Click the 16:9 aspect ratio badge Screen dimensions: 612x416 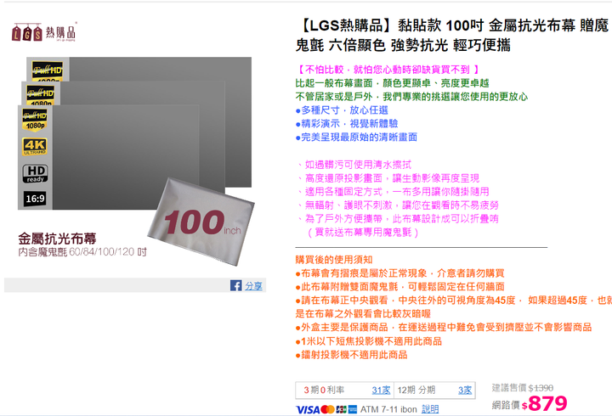pyautogui.click(x=35, y=199)
